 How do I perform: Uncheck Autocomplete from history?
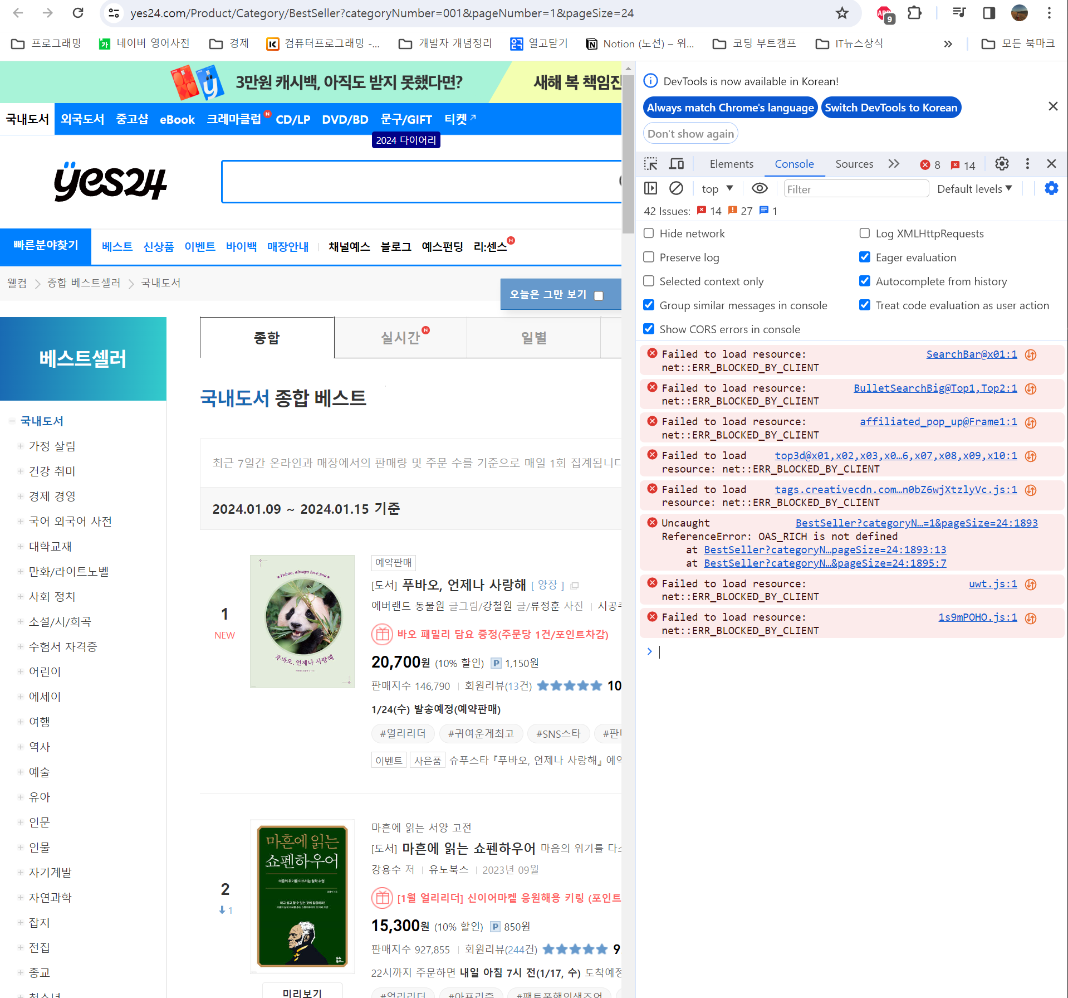coord(865,281)
